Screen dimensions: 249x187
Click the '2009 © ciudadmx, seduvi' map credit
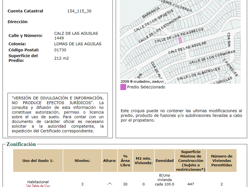point(142,82)
